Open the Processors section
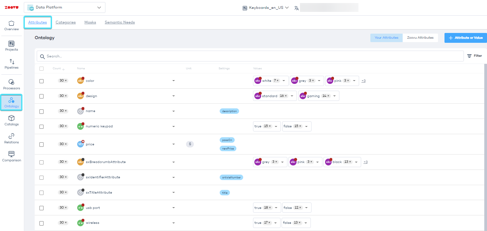487x231 pixels. (x=12, y=85)
